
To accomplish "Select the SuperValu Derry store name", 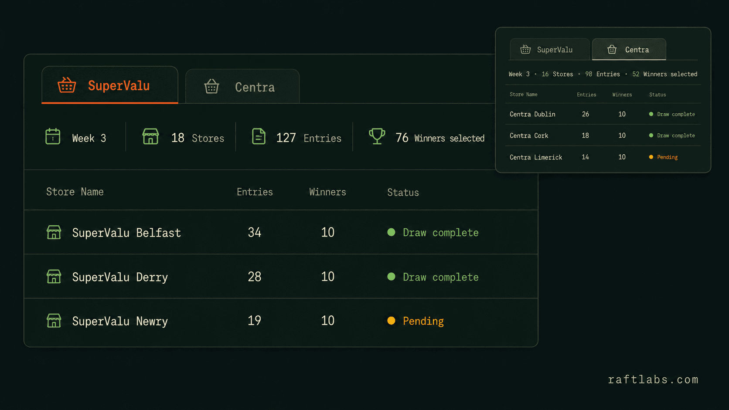I will (120, 278).
